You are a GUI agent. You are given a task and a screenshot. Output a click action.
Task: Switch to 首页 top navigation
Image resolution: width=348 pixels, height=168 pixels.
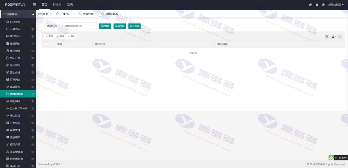(44, 5)
